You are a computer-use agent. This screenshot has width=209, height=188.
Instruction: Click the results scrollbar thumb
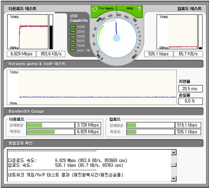174,164
